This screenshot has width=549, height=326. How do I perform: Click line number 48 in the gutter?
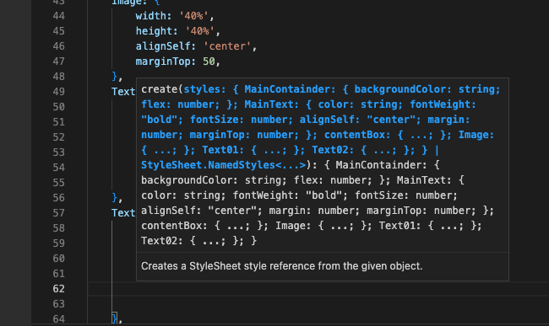click(59, 77)
